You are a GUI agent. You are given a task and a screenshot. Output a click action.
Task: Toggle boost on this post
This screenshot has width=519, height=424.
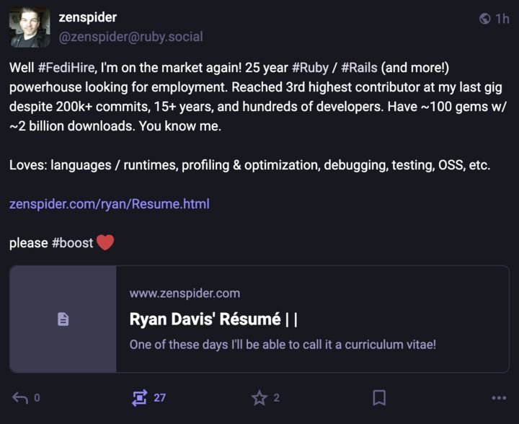tap(139, 397)
